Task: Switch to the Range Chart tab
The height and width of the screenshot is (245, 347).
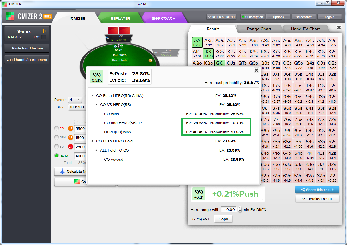Action: coord(259,29)
